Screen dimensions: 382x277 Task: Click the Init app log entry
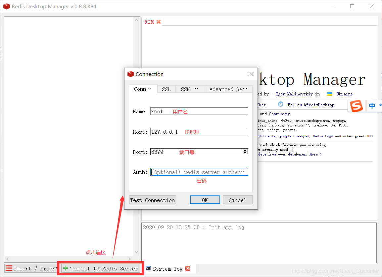click(x=193, y=227)
